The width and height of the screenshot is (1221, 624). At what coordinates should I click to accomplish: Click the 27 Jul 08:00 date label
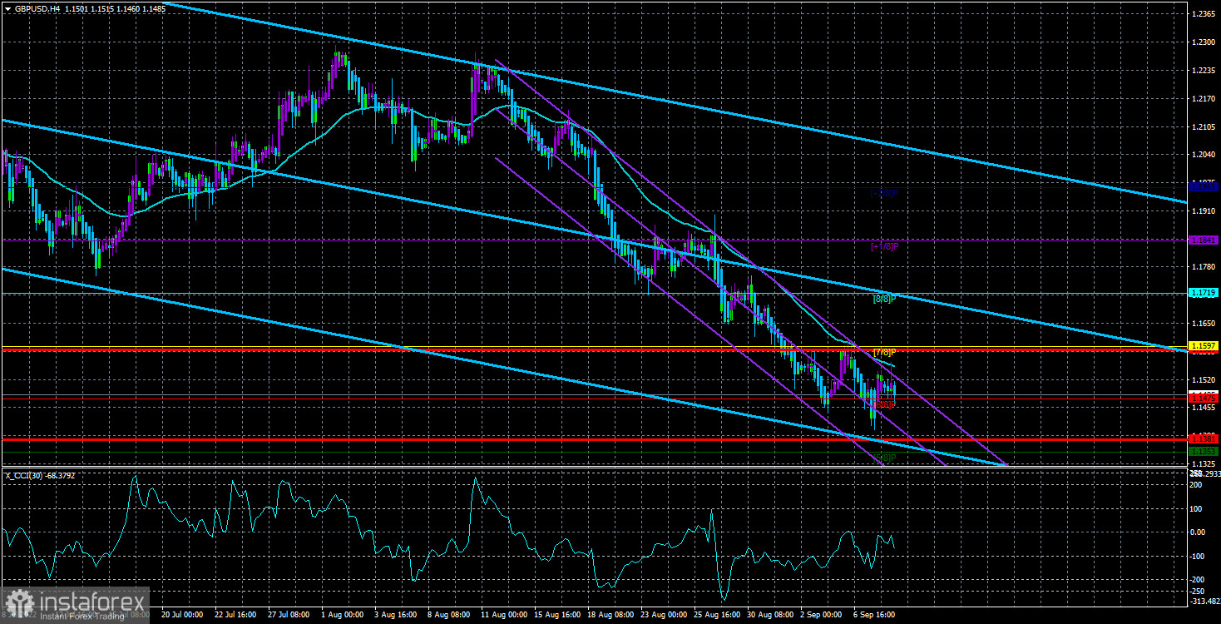pyautogui.click(x=289, y=615)
